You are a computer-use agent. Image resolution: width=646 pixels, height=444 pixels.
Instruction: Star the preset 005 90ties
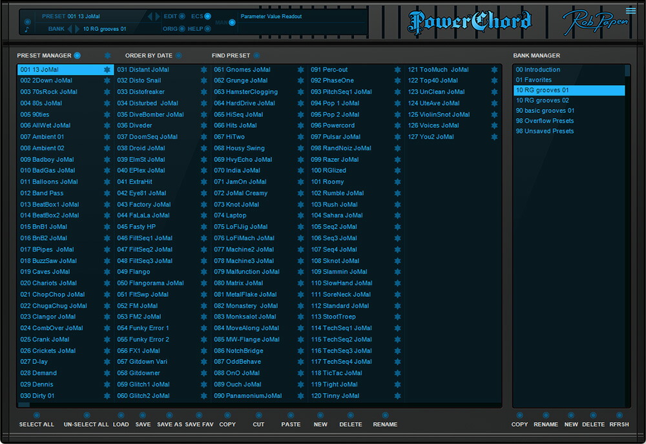[x=107, y=115]
